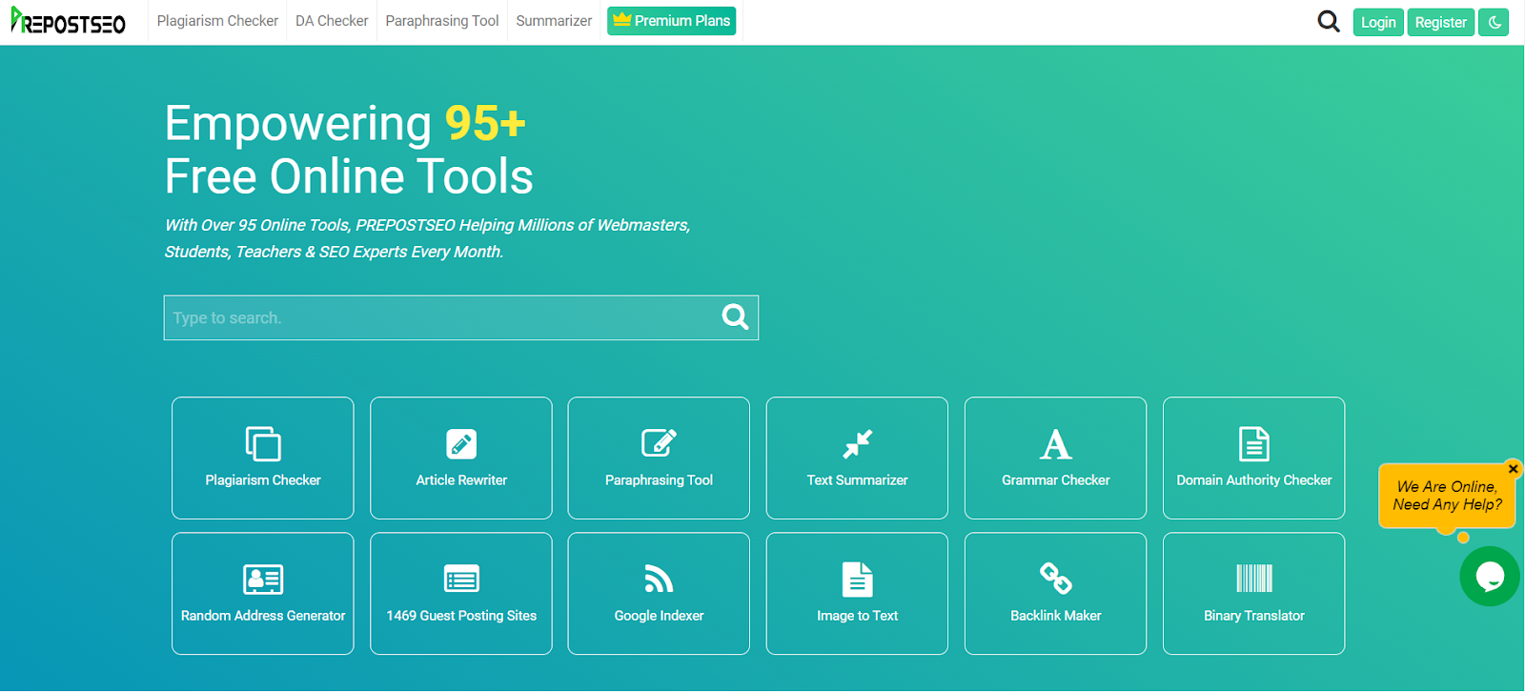This screenshot has width=1525, height=692.
Task: Open the 'Domain Authority Checker' tile label
Action: [x=1254, y=480]
